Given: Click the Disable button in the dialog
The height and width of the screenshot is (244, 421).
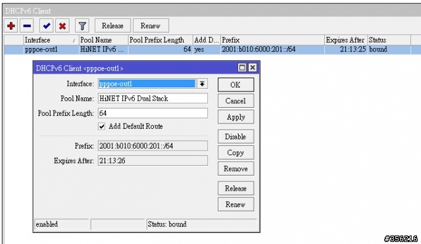Looking at the screenshot, I should (235, 137).
